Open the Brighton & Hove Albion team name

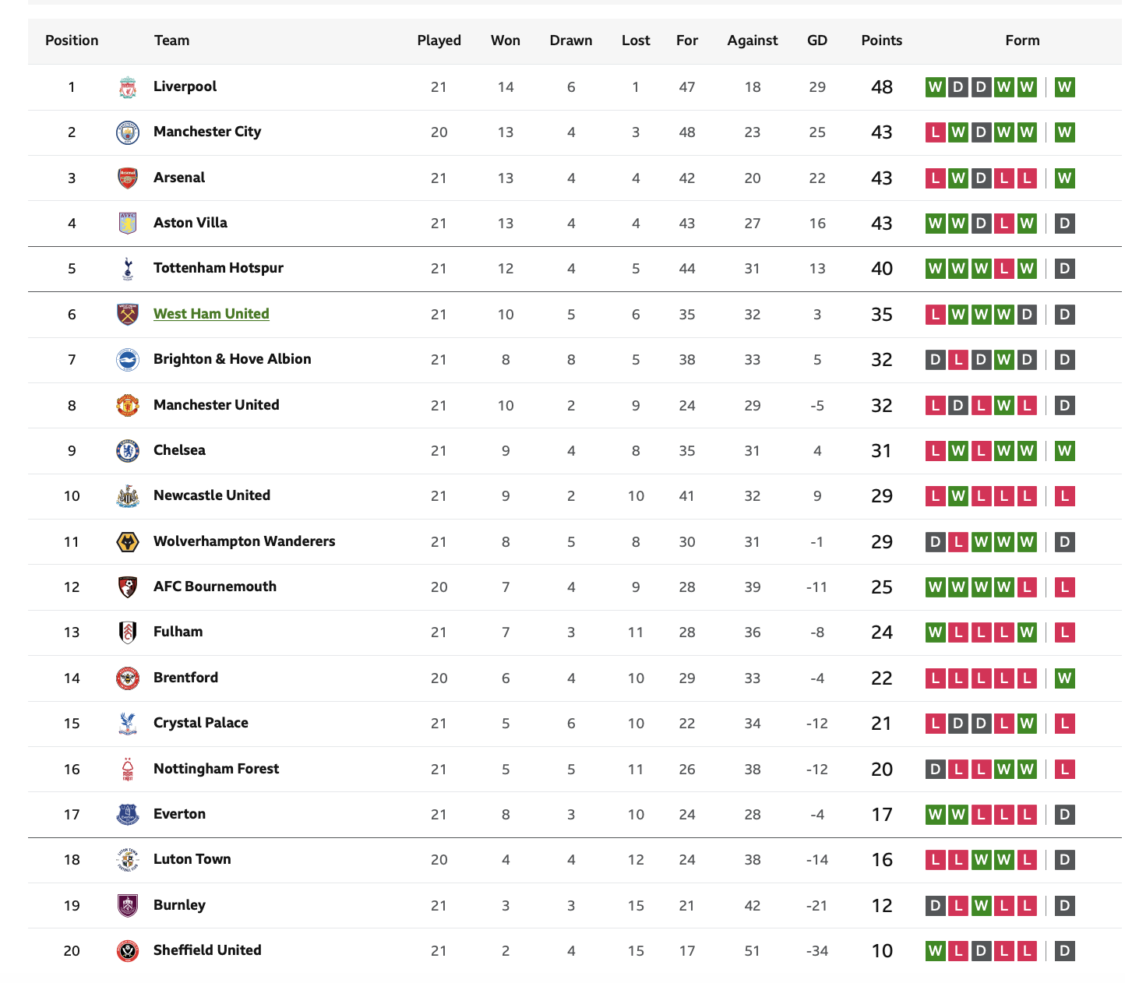click(x=232, y=359)
